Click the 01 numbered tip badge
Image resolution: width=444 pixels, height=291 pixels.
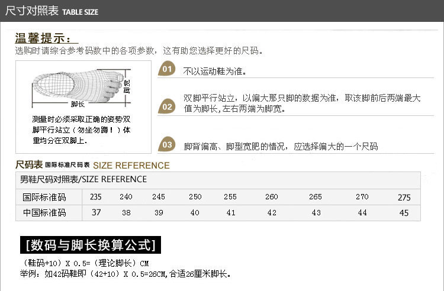[x=167, y=69]
